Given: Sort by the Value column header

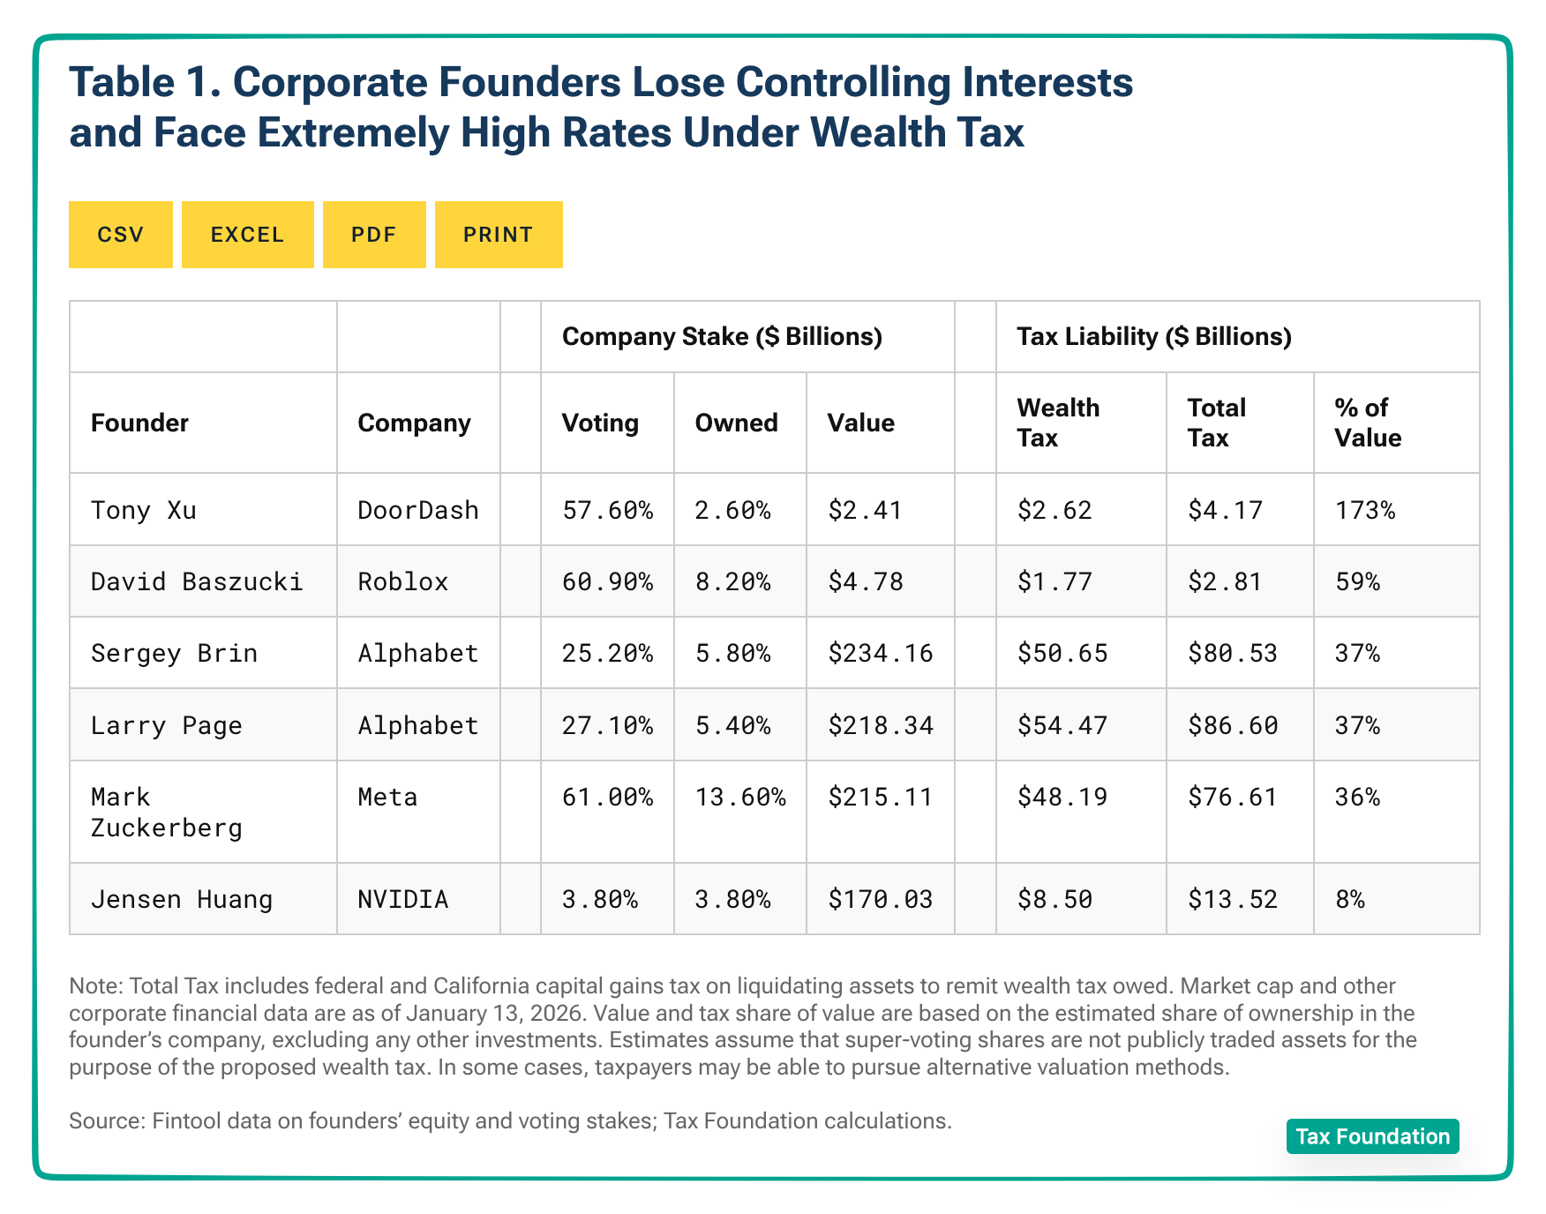Looking at the screenshot, I should pos(860,423).
